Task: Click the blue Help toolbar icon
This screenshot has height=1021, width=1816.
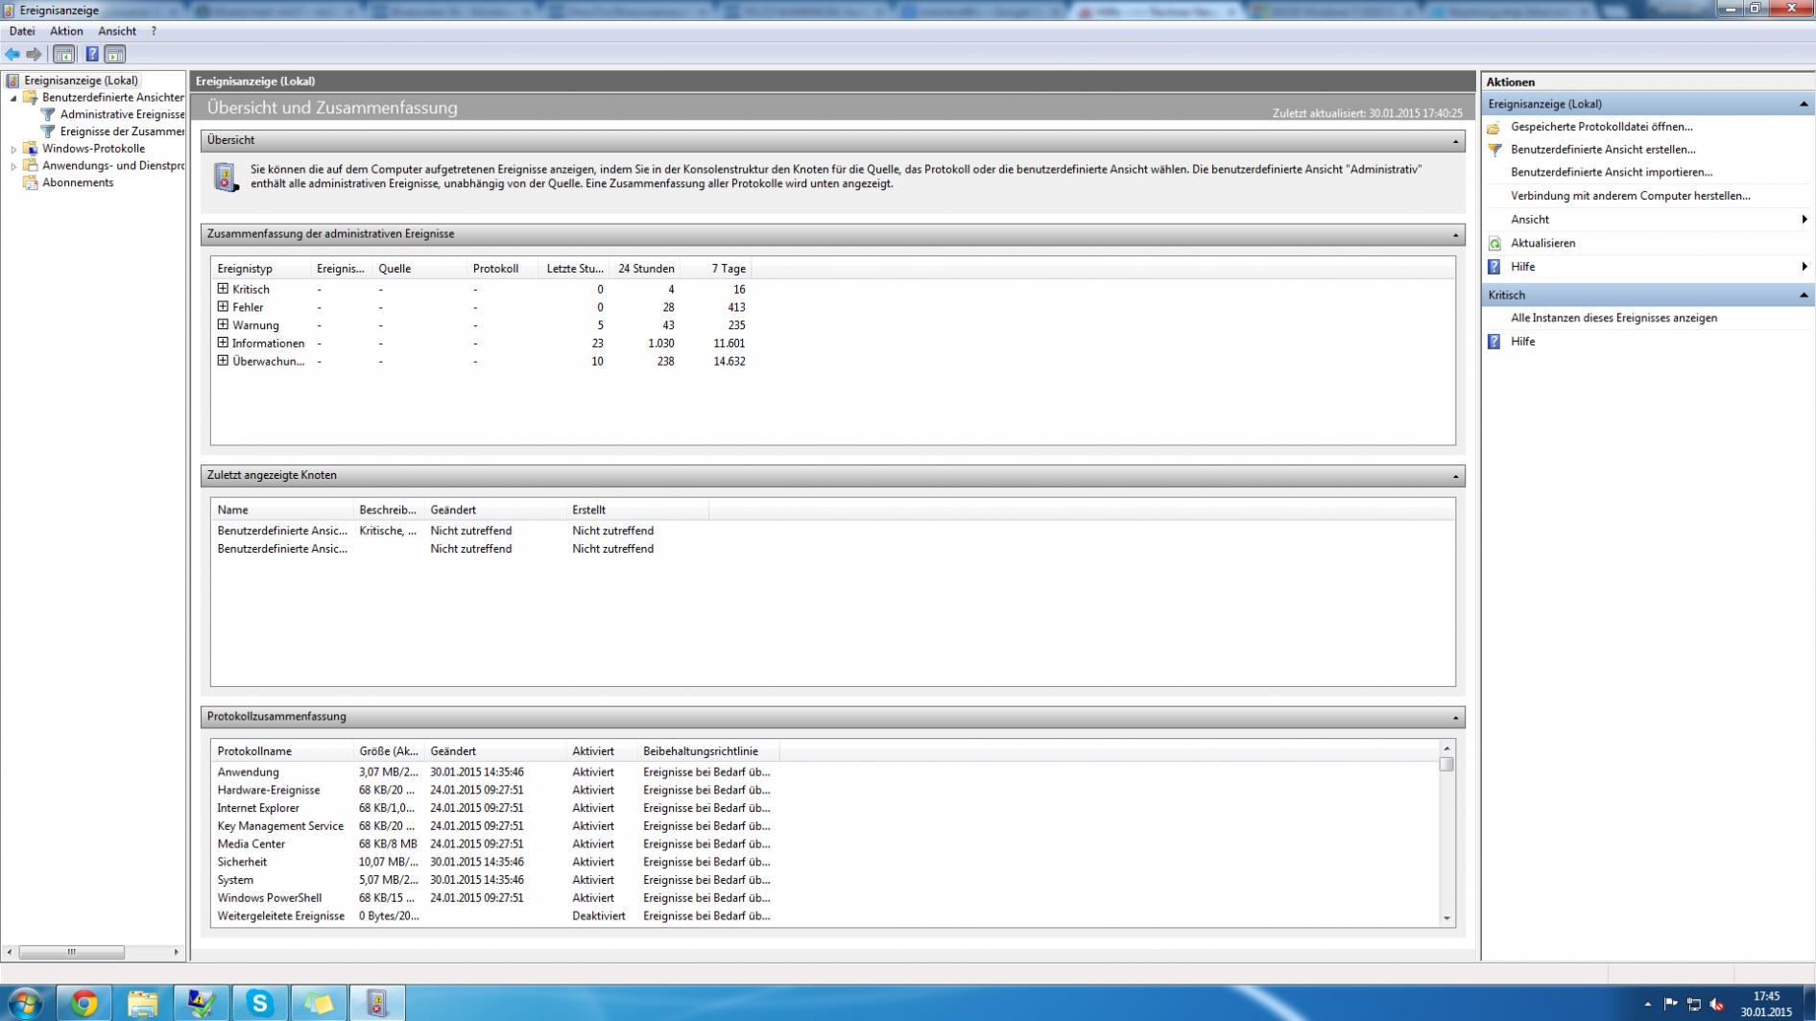Action: coord(92,55)
